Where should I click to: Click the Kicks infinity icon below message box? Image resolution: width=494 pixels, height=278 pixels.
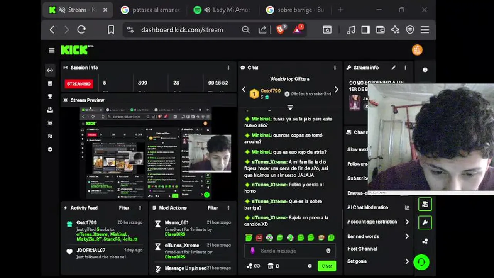click(x=253, y=266)
